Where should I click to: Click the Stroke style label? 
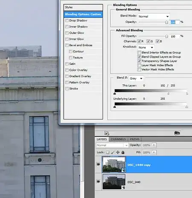pyautogui.click(x=73, y=88)
